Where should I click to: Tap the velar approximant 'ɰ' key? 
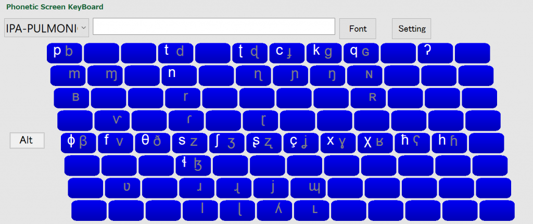tap(308, 188)
